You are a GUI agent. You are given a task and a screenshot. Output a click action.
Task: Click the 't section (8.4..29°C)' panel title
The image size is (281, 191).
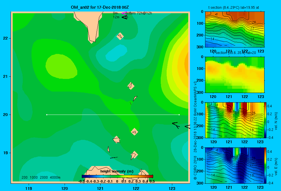tap(234, 8)
